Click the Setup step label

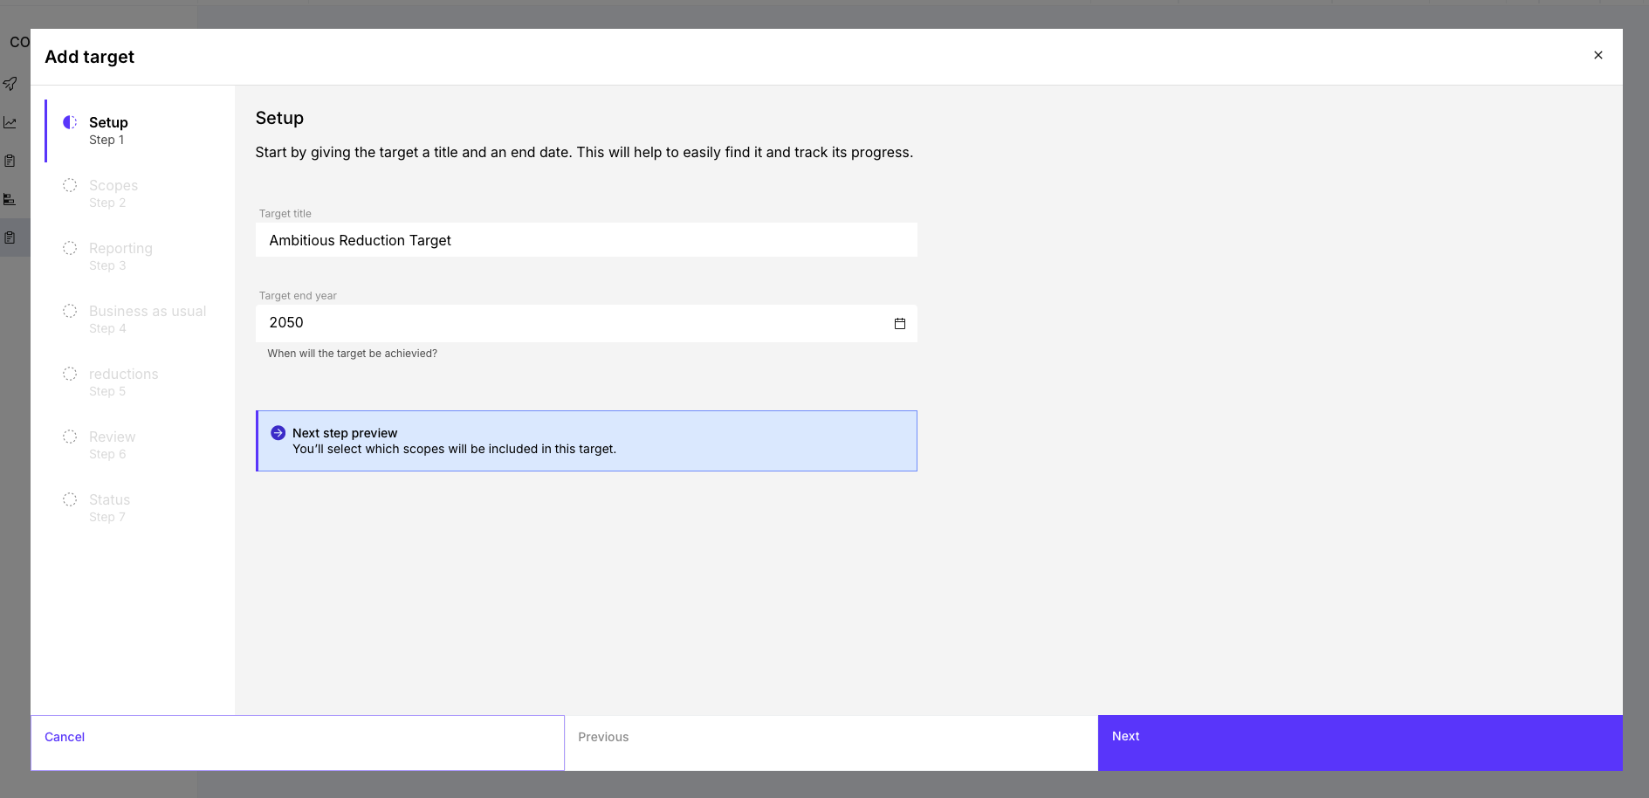tap(108, 123)
